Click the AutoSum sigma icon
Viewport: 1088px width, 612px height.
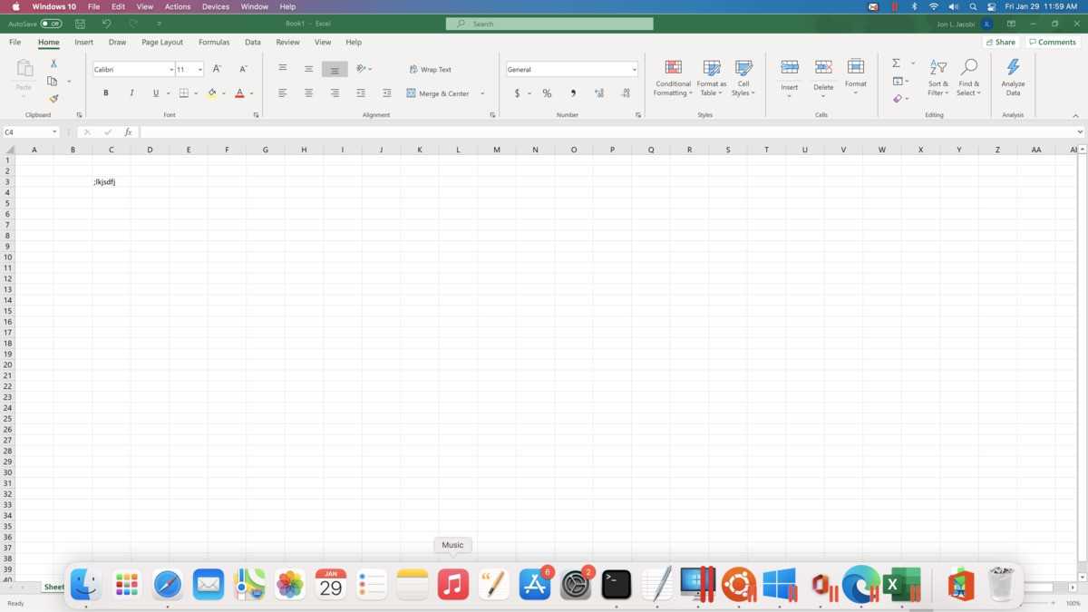(896, 63)
